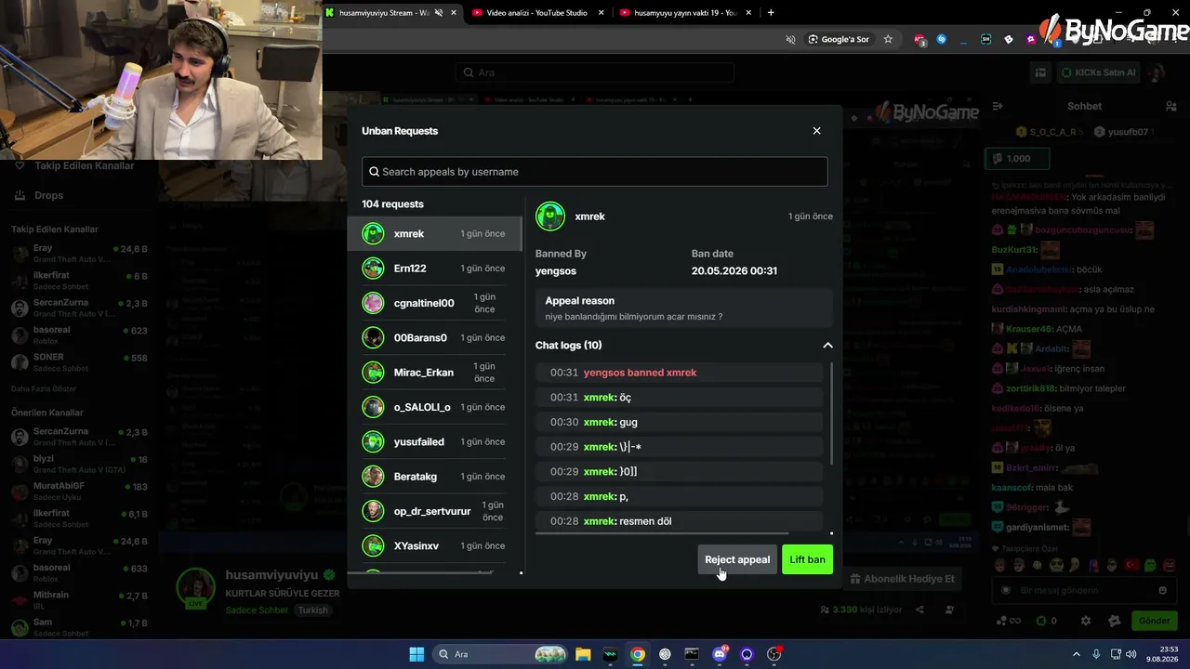Viewport: 1190px width, 669px height.
Task: Insert the Turkish flag emote
Action: click(1132, 565)
